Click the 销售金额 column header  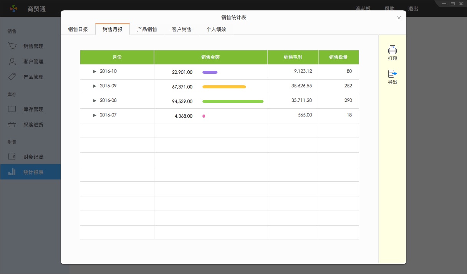[x=210, y=57]
